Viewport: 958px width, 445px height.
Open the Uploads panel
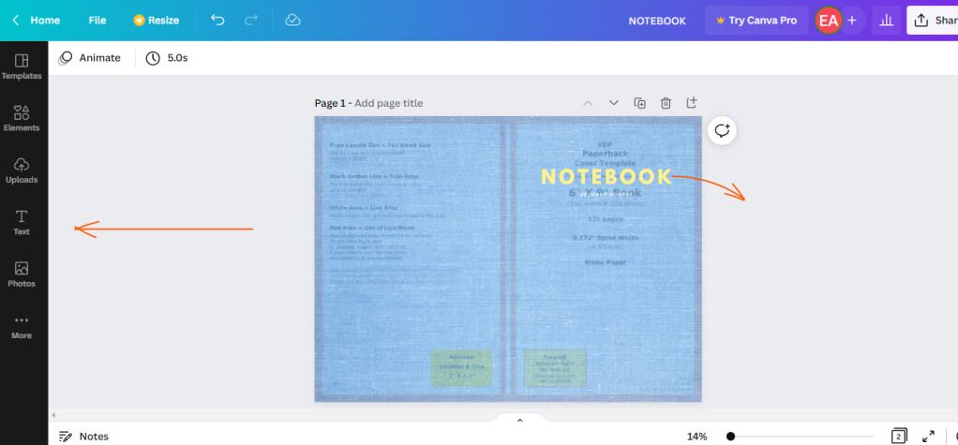pos(22,170)
